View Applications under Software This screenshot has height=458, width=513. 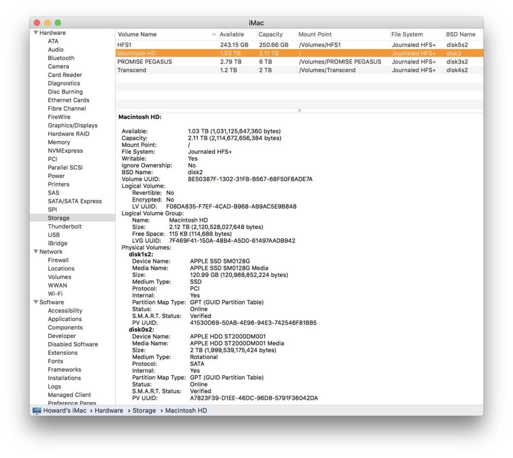coord(65,319)
